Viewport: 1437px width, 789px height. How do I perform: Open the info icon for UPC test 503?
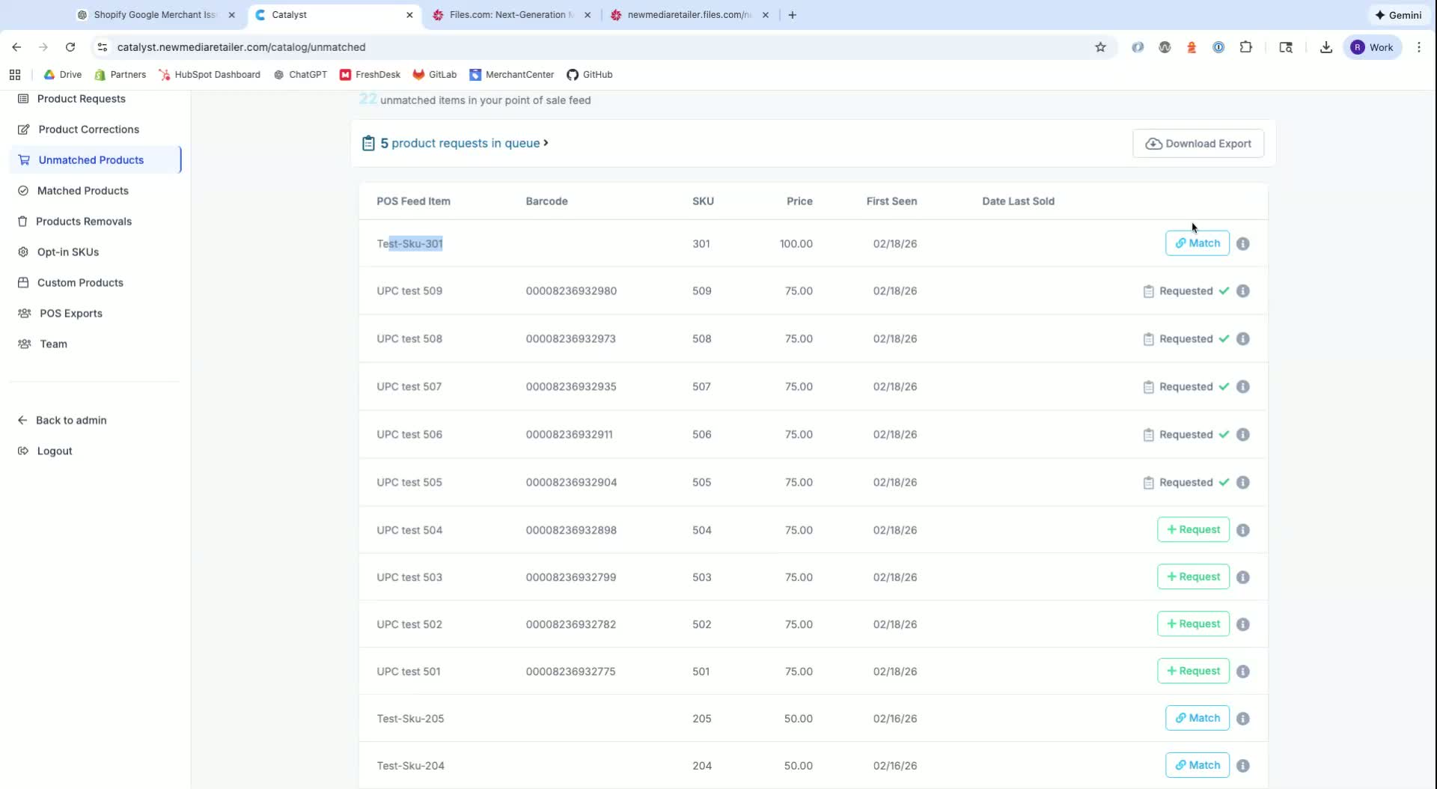pyautogui.click(x=1242, y=578)
